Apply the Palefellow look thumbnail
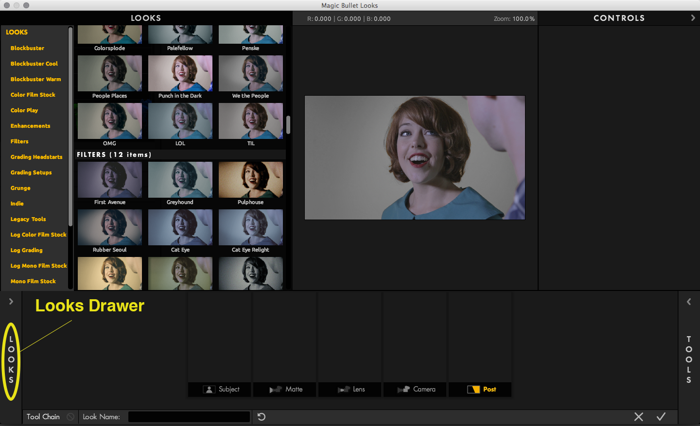 [180, 35]
